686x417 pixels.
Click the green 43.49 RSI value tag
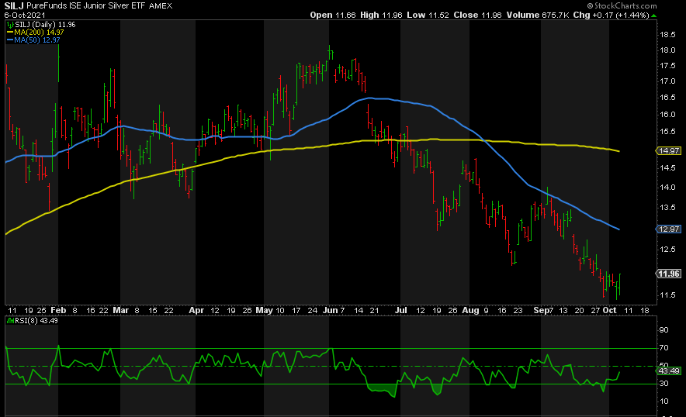tap(668, 370)
